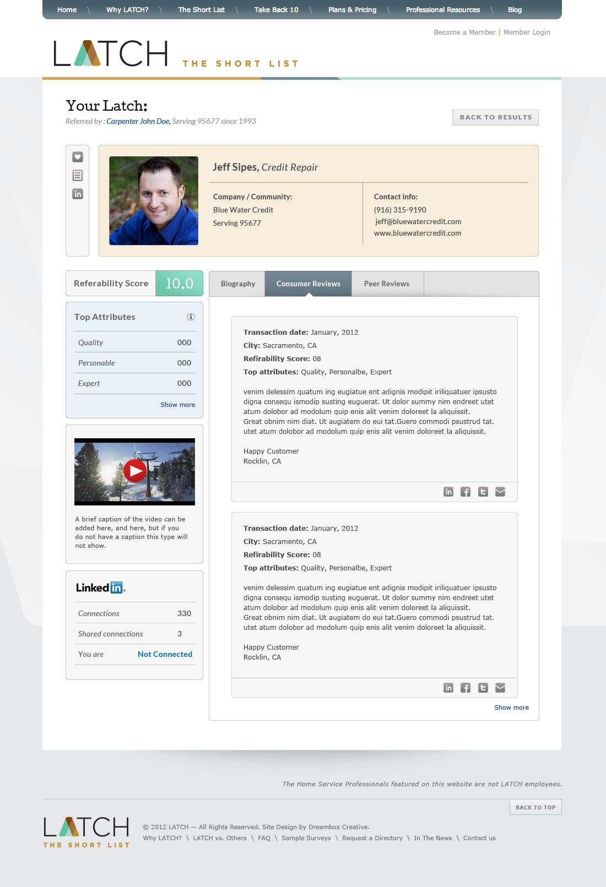This screenshot has width=606, height=887.
Task: Switch to the Biography tab
Action: point(237,284)
